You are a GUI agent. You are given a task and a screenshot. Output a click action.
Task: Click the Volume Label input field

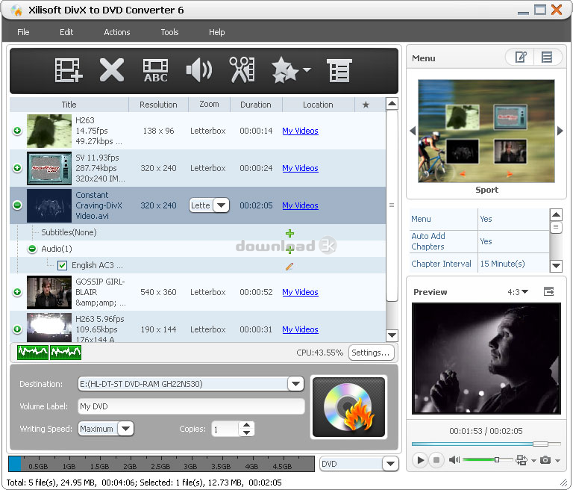tap(191, 406)
